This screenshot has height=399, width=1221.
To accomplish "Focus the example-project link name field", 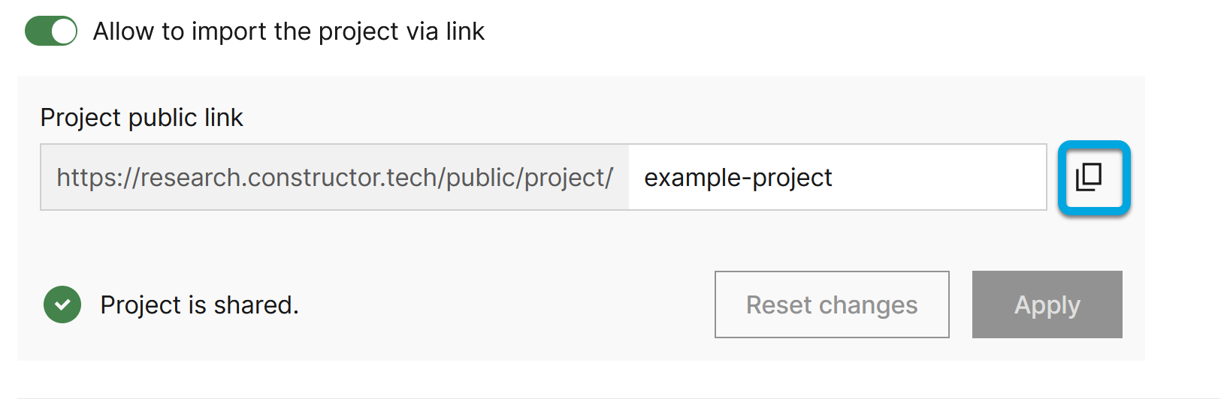I will click(x=837, y=178).
